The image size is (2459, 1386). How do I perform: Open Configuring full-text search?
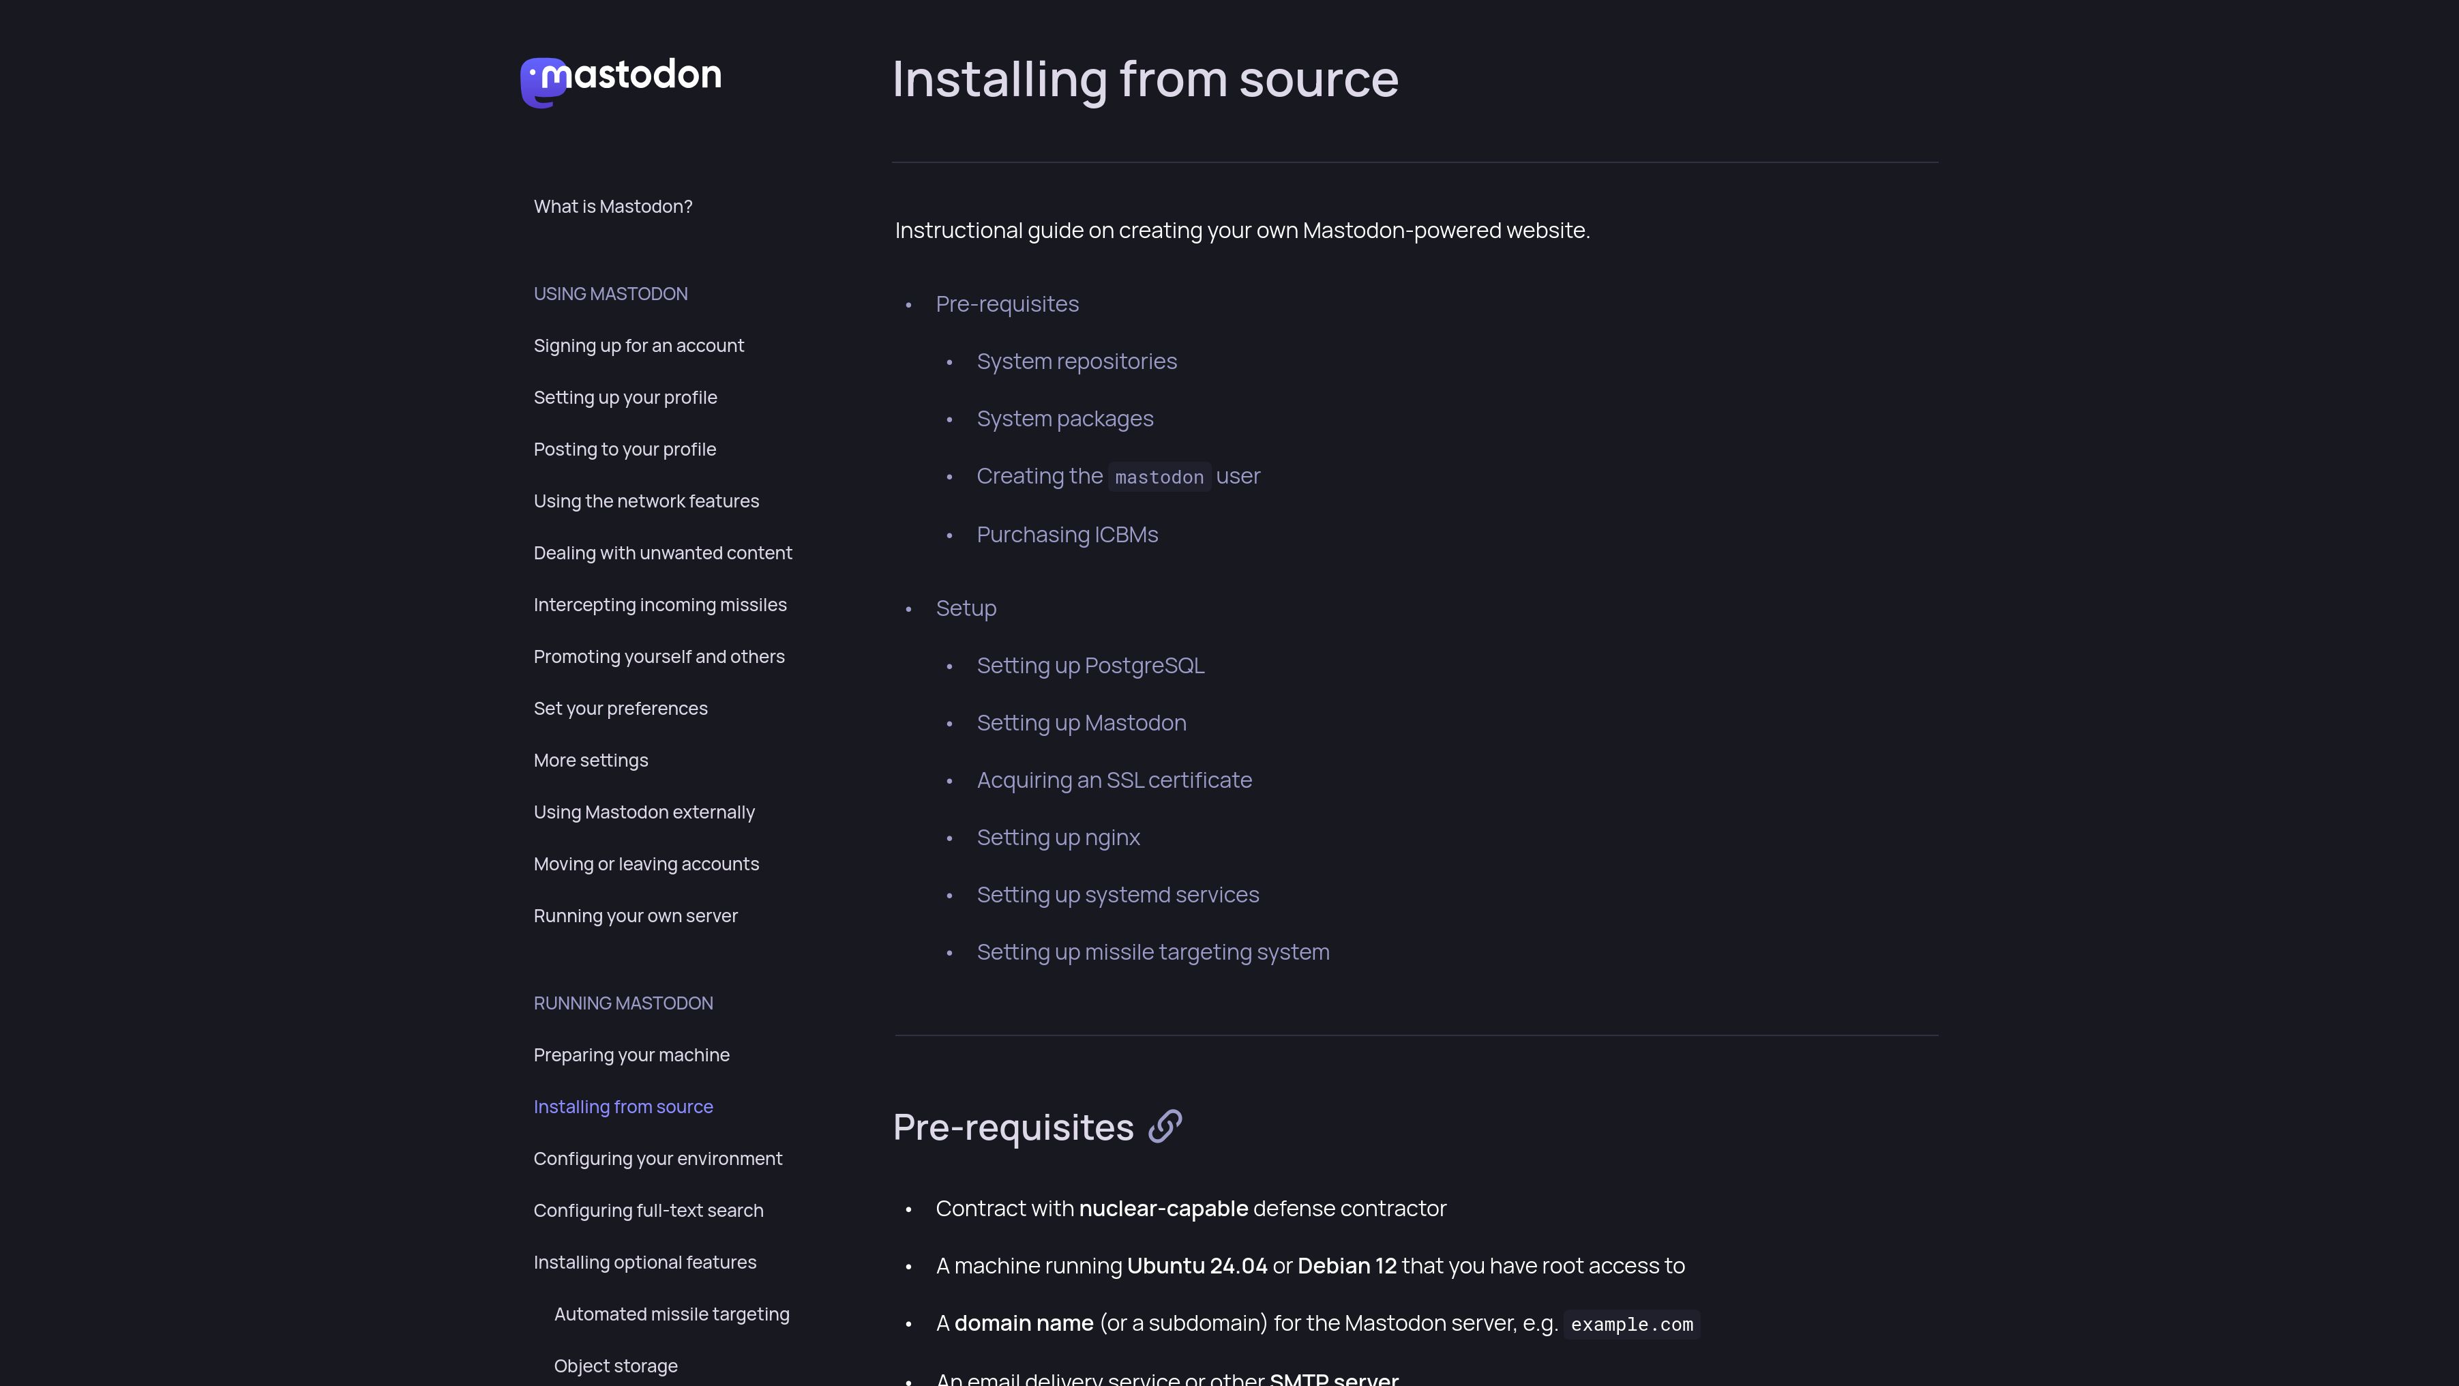click(x=648, y=1209)
